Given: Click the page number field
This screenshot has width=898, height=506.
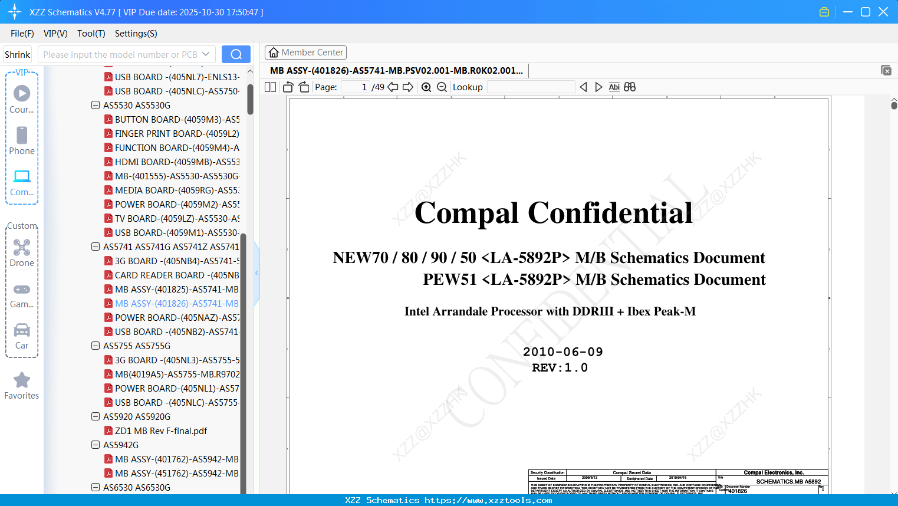Looking at the screenshot, I should pos(356,87).
